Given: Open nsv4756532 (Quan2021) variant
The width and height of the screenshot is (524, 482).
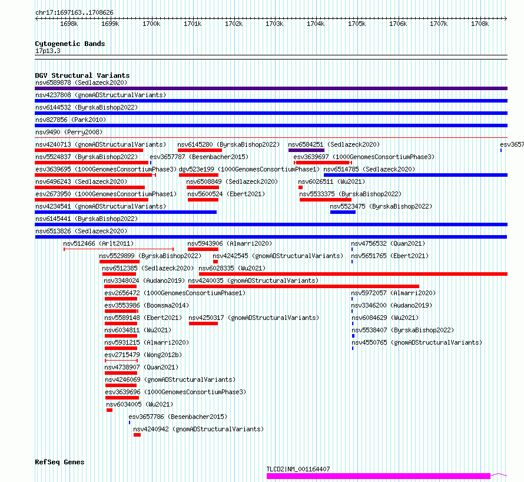Looking at the screenshot, I should 388,243.
